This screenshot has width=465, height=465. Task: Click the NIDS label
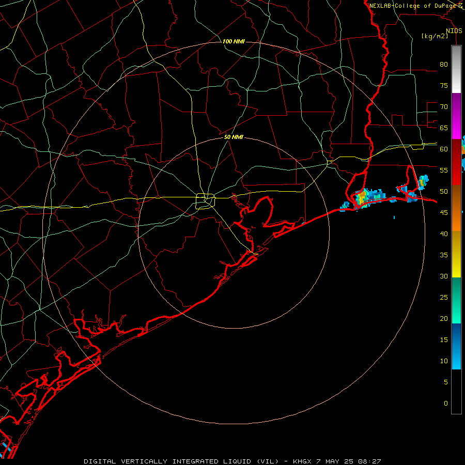[454, 31]
